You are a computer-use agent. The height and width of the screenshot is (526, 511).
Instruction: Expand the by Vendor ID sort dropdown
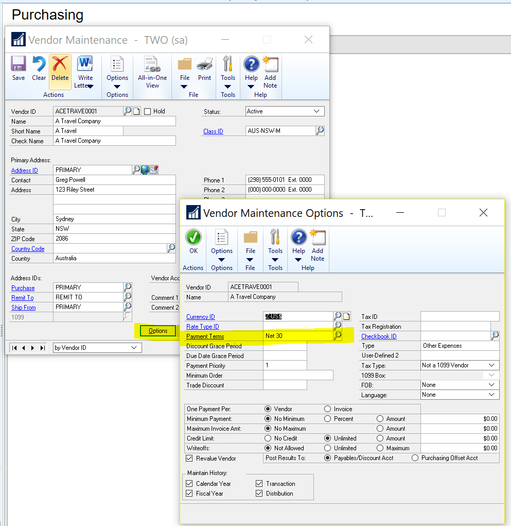click(135, 348)
